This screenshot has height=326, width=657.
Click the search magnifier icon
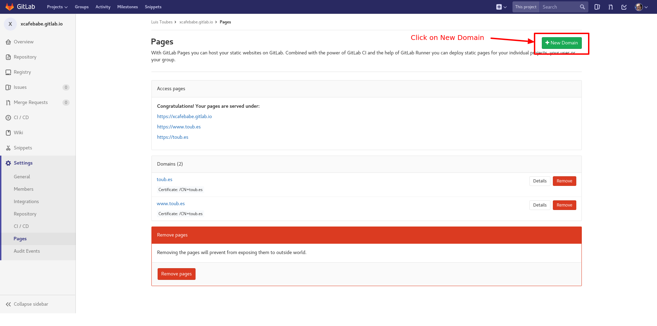pyautogui.click(x=582, y=7)
